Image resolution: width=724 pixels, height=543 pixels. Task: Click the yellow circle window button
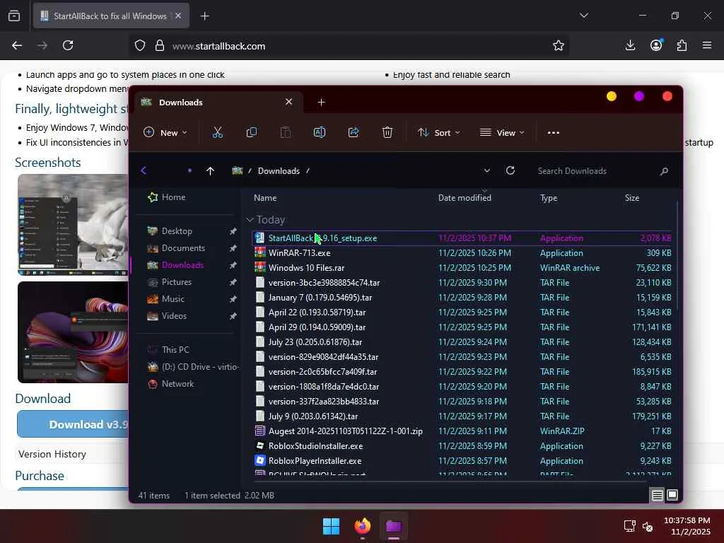[x=612, y=96]
